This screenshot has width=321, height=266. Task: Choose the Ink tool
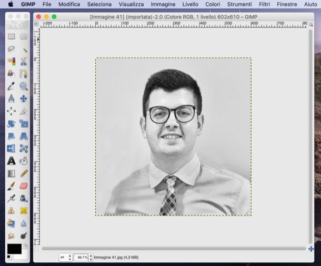[x=24, y=199]
